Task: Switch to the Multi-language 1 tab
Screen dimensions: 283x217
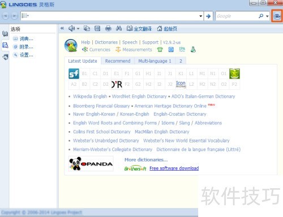Action: (155, 61)
